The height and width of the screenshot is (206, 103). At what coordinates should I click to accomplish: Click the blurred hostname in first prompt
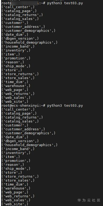coord(25,3)
